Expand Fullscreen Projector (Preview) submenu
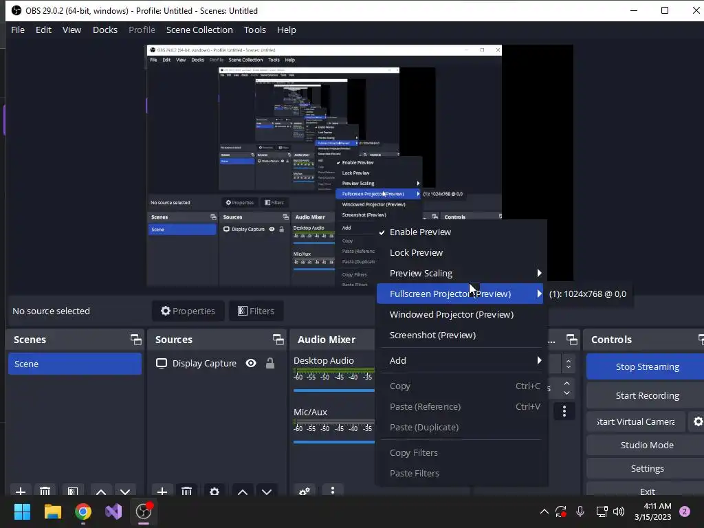This screenshot has height=528, width=704. [460, 294]
